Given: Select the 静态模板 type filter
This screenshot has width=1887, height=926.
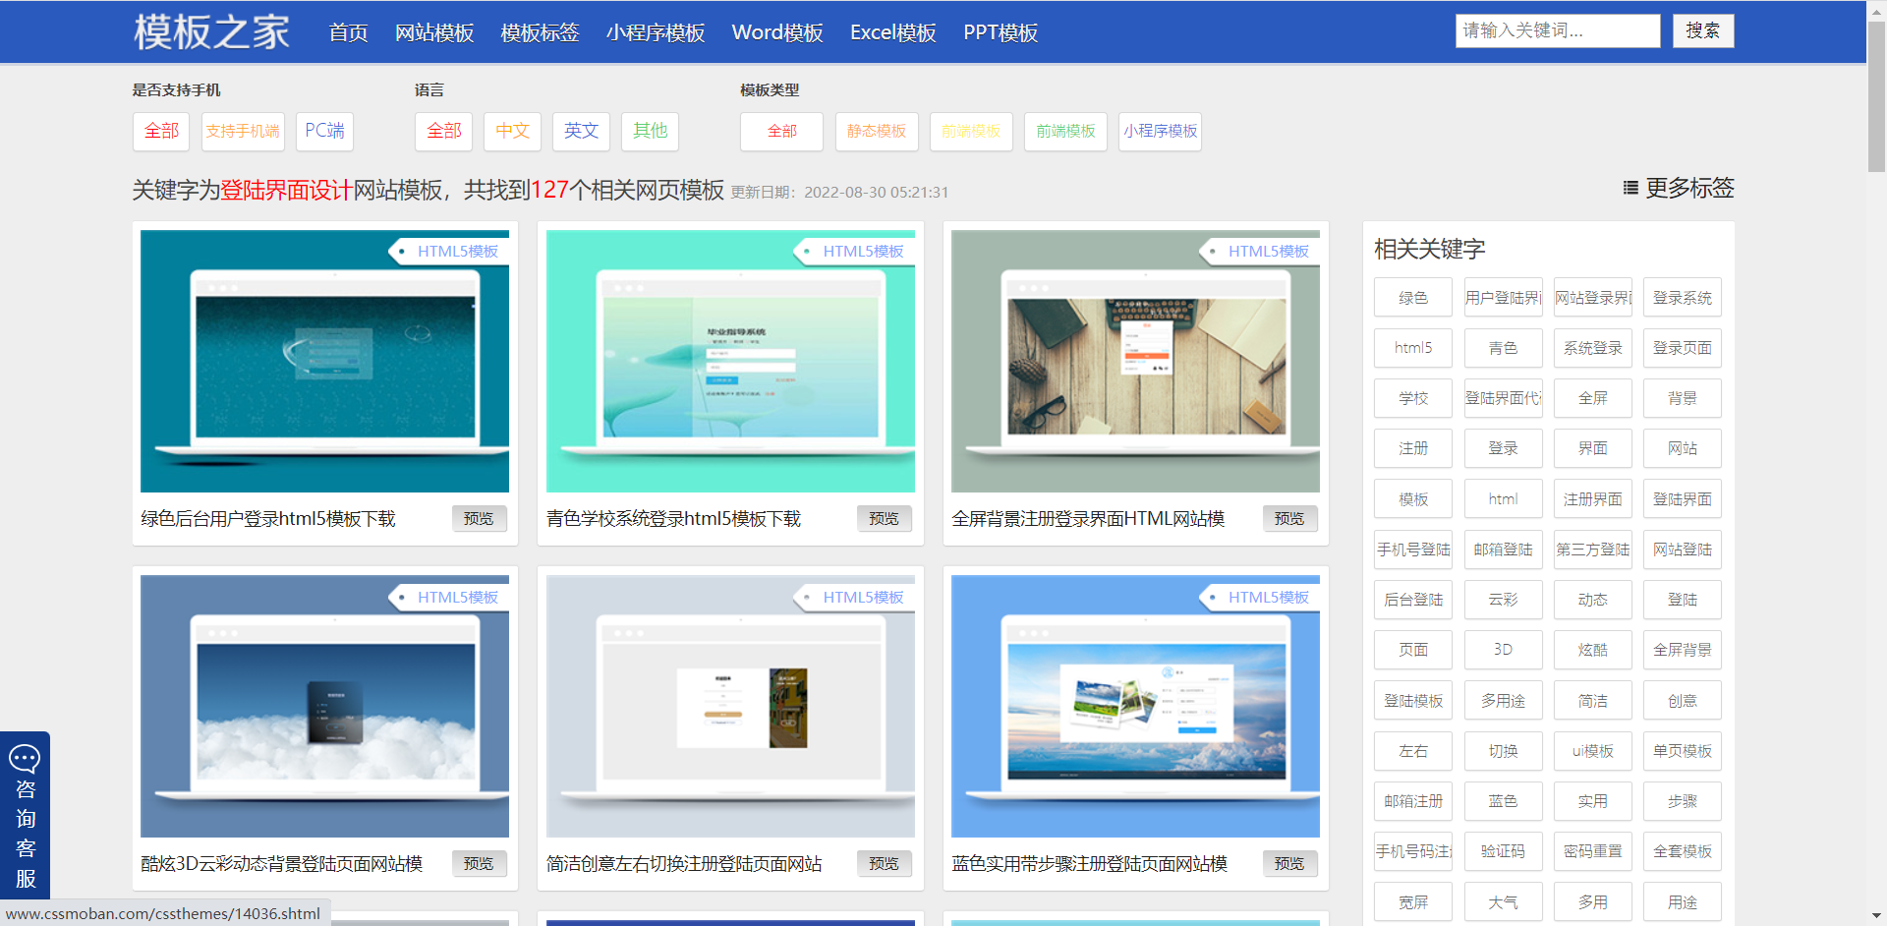Looking at the screenshot, I should click(877, 131).
